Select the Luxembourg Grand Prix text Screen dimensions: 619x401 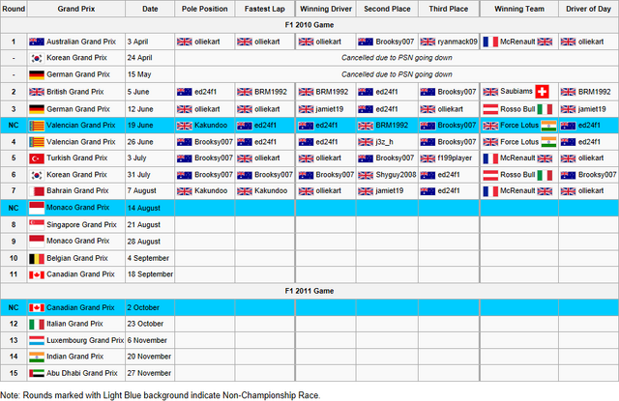pyautogui.click(x=85, y=340)
